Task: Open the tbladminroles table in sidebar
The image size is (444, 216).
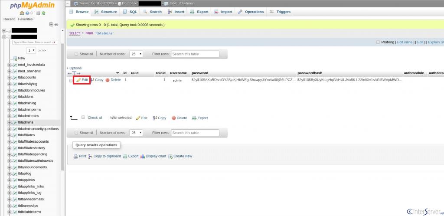Action: 28,116
